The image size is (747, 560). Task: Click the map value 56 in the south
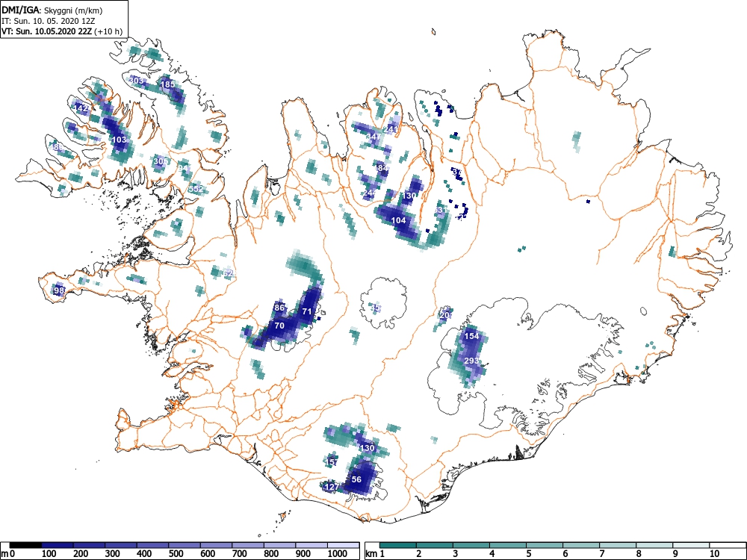point(356,479)
